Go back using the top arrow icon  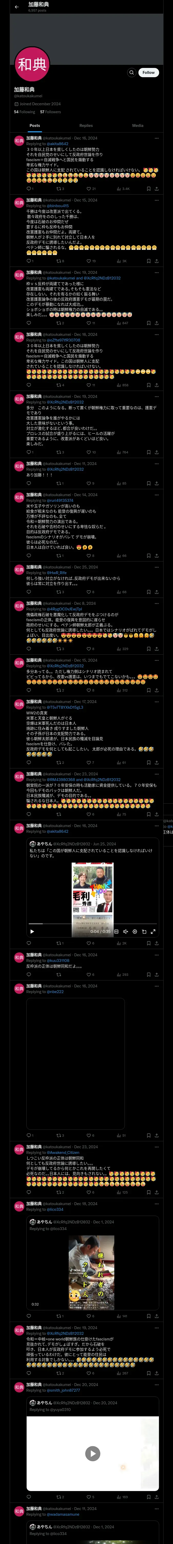(x=17, y=7)
